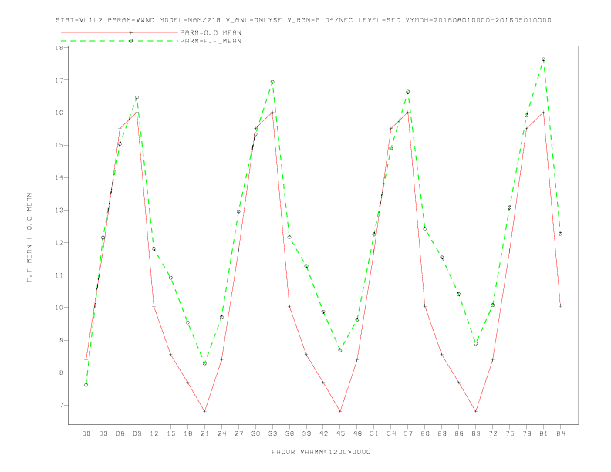Click the y-axis tick label 8
This screenshot has width=611, height=472.
click(62, 373)
